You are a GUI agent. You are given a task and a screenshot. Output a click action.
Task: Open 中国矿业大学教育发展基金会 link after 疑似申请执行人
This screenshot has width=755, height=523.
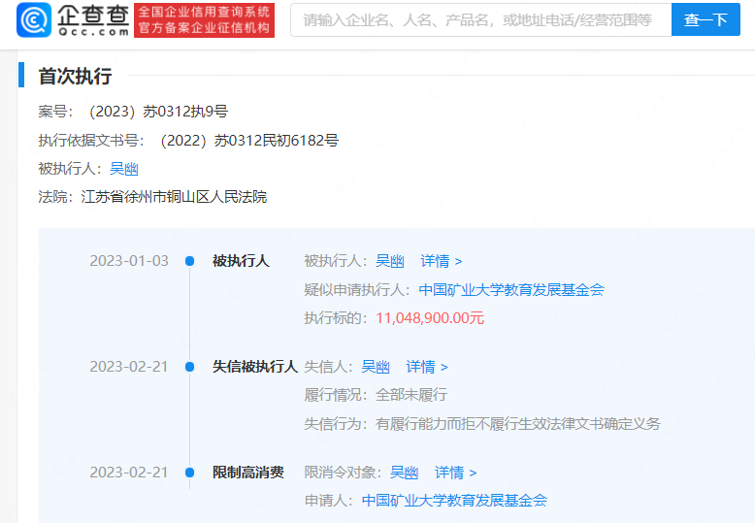click(511, 289)
